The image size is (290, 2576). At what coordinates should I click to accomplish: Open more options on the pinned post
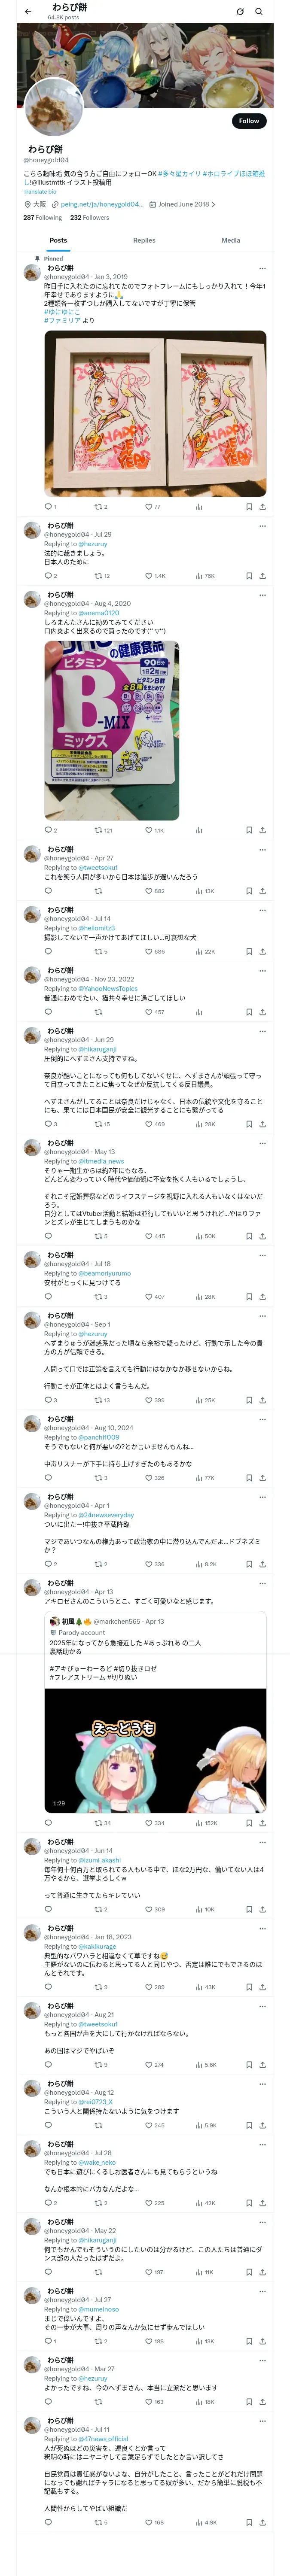tap(262, 268)
